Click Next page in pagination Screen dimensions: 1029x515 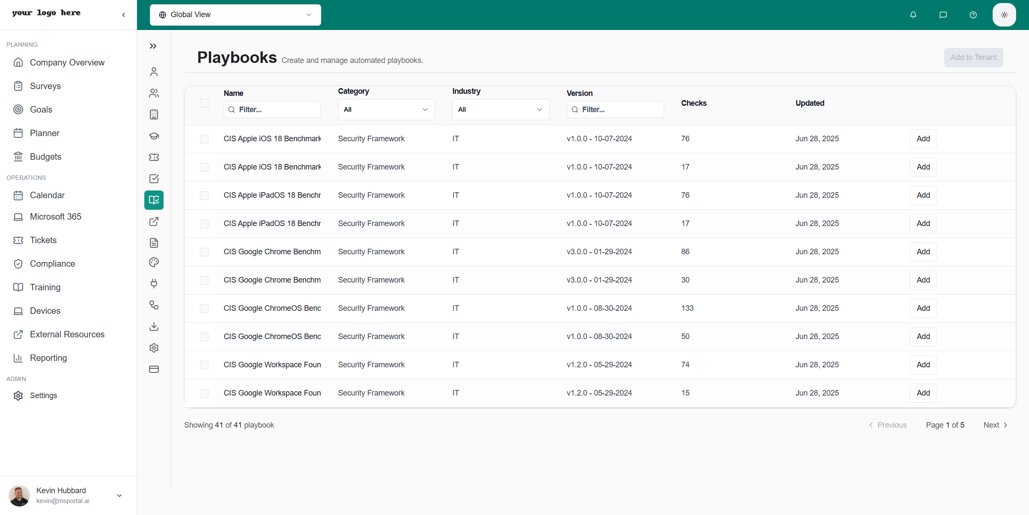pyautogui.click(x=995, y=425)
